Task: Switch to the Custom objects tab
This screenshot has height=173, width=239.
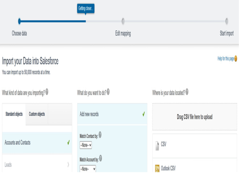Action: pyautogui.click(x=37, y=114)
